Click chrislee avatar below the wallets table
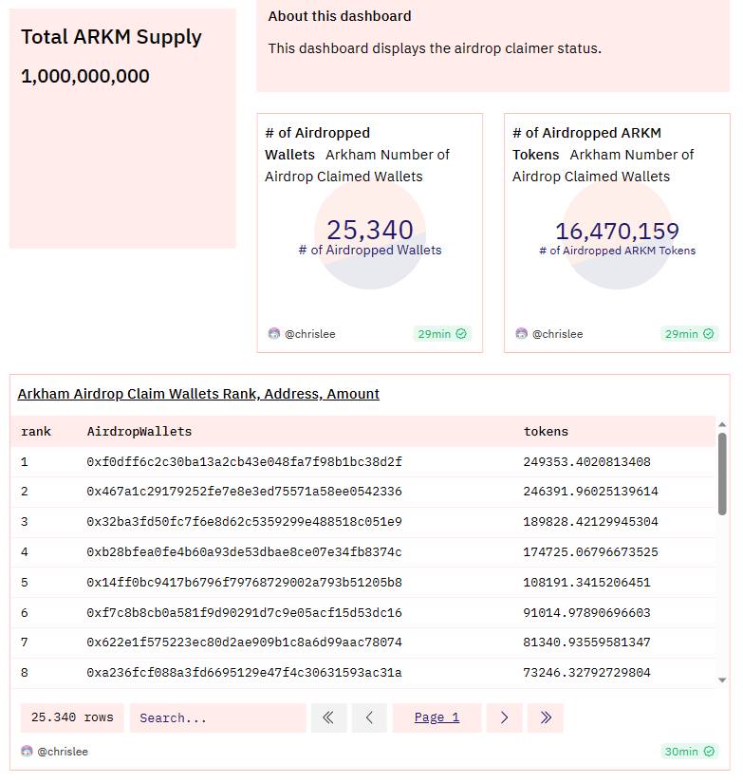Viewport: 743px width, 782px height. [x=27, y=751]
